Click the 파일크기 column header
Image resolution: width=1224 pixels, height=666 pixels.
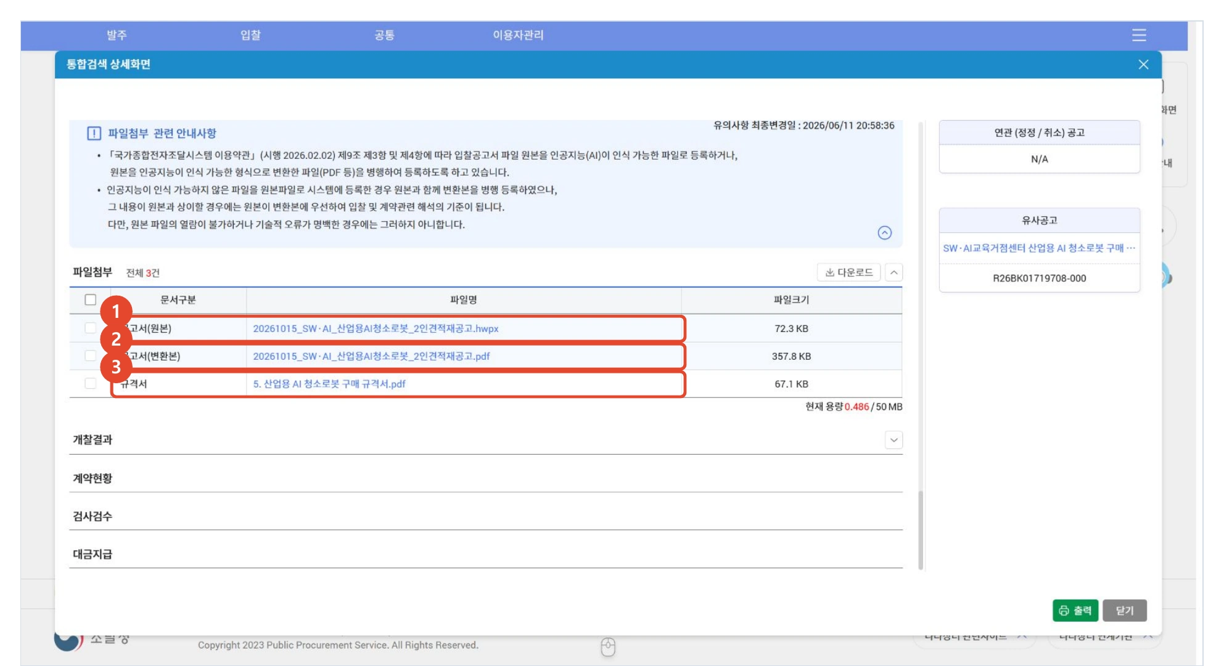[x=791, y=300]
